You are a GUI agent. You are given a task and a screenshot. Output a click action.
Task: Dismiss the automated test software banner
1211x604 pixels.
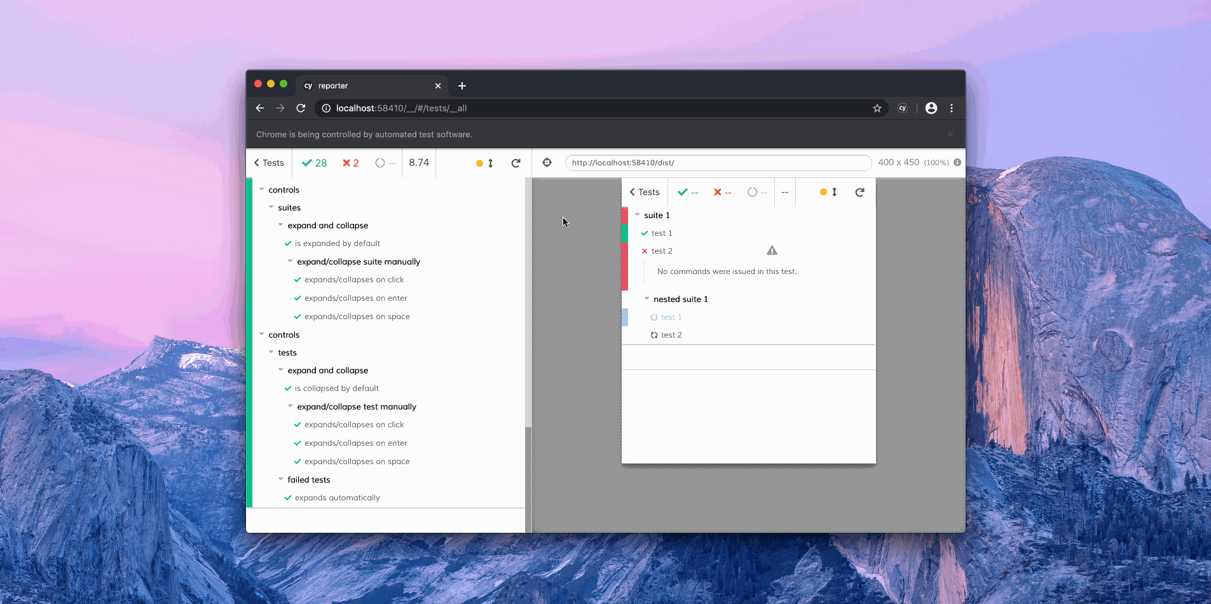point(950,134)
